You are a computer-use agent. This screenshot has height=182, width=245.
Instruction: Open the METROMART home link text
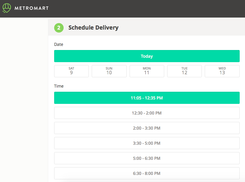[32, 8]
